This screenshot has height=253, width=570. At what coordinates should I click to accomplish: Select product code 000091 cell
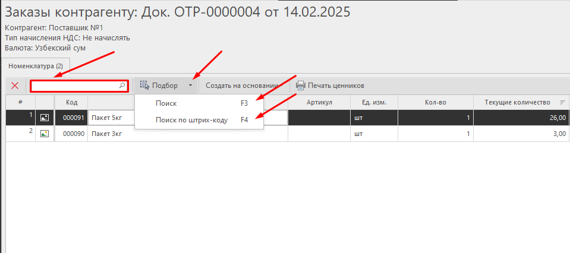[x=71, y=118]
